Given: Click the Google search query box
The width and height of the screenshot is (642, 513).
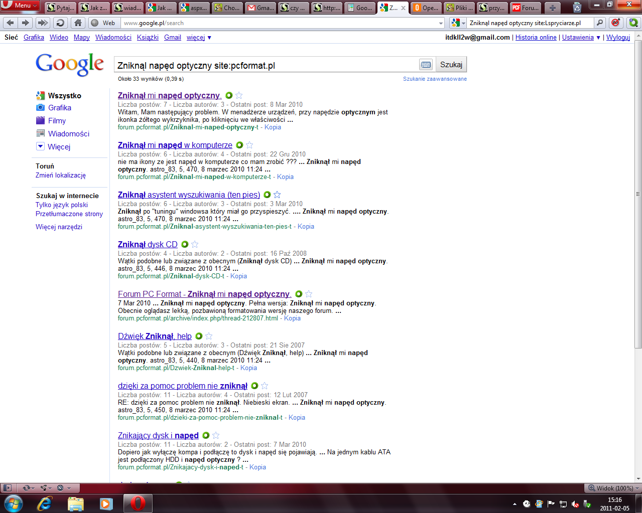Looking at the screenshot, I should (266, 65).
